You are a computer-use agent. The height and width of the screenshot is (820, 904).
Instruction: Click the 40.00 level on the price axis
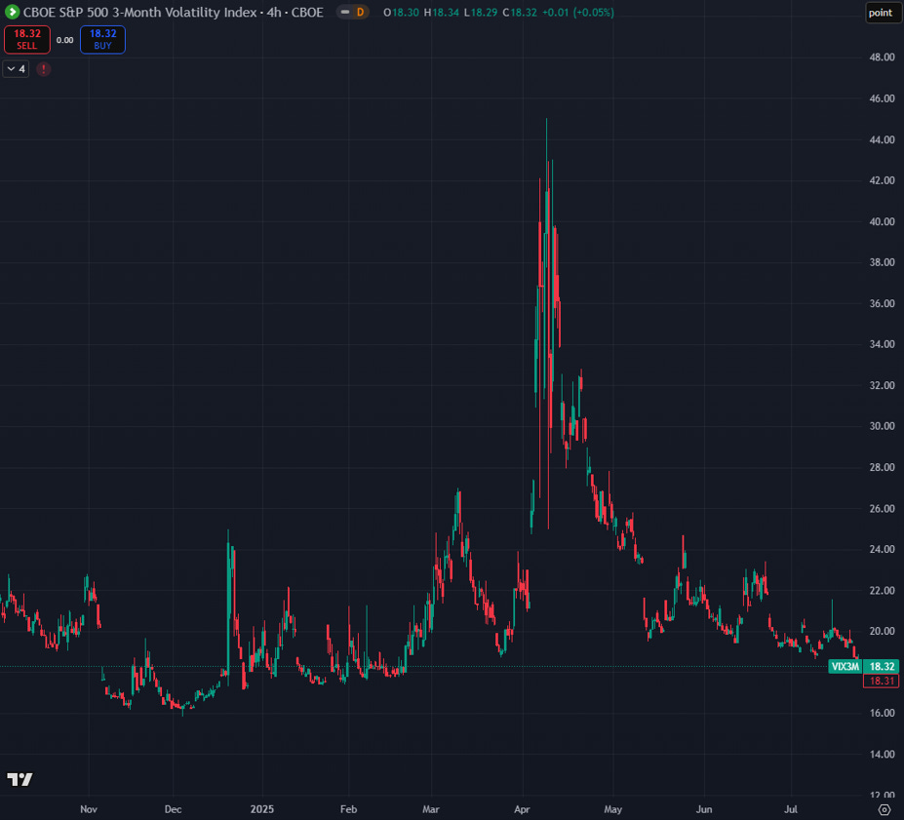point(882,221)
